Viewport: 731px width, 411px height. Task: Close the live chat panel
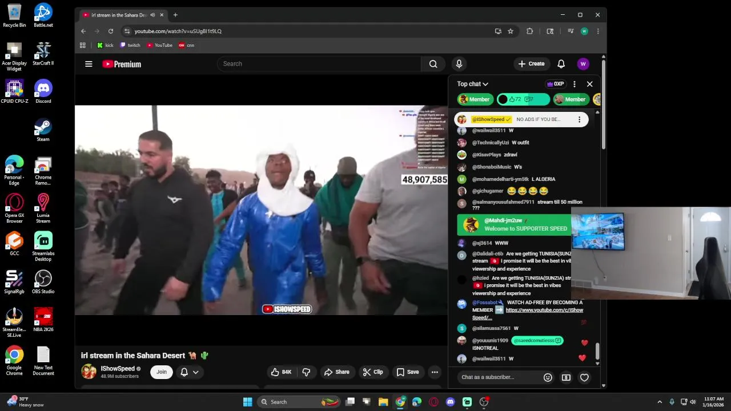pos(590,84)
